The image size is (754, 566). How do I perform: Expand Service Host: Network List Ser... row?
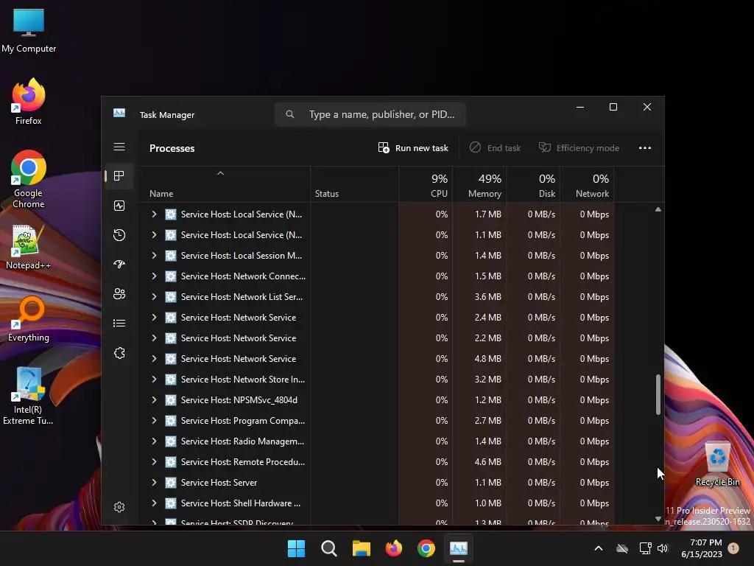point(154,297)
